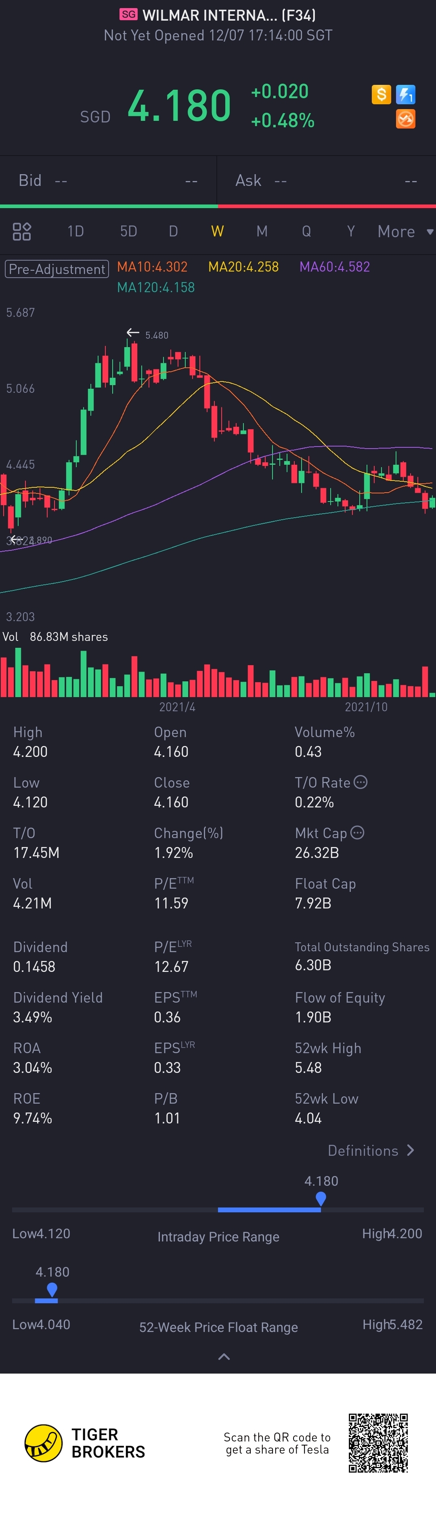Tap the 2021/10 date axis label
The width and height of the screenshot is (436, 1513).
(x=366, y=706)
